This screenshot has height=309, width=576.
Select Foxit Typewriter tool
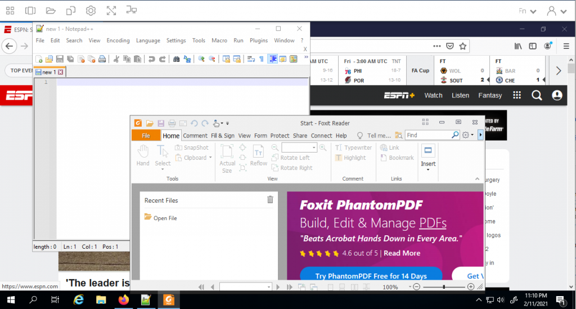[353, 147]
